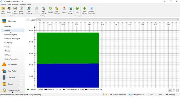Click the green Free size legend swatch
The width and height of the screenshot is (180, 101).
pos(28,90)
